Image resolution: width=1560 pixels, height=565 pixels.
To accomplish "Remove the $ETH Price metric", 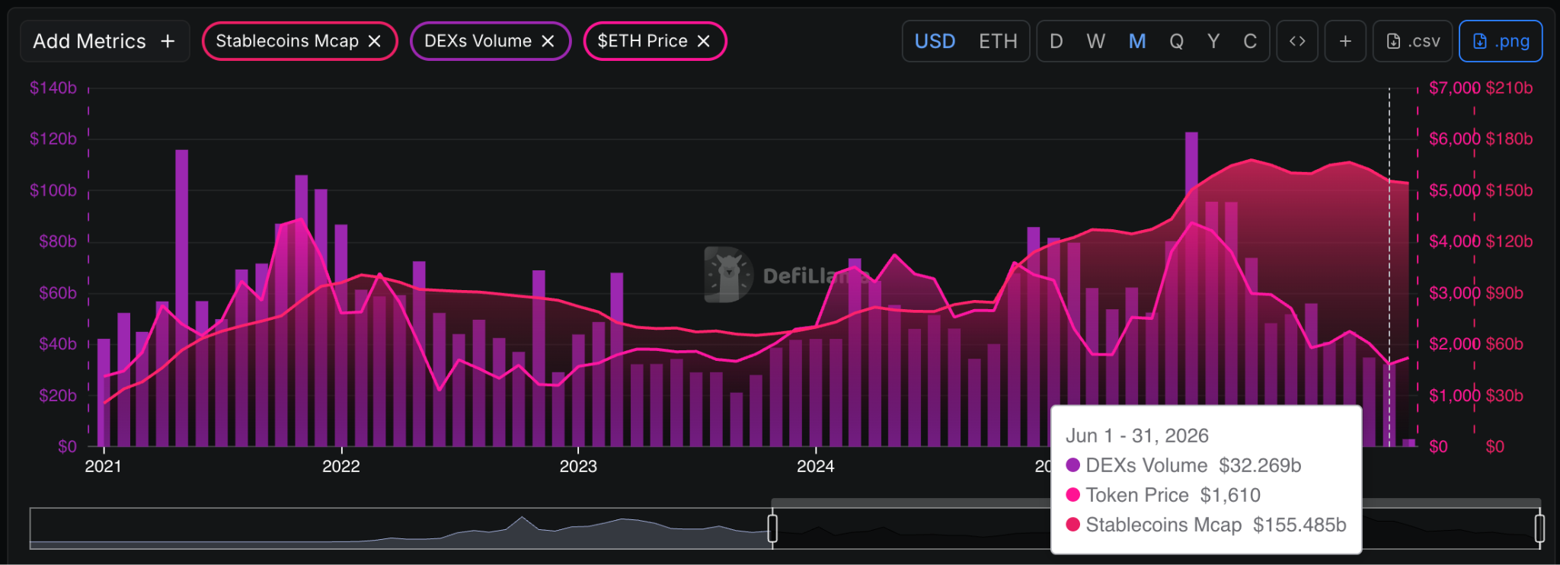I will point(704,41).
